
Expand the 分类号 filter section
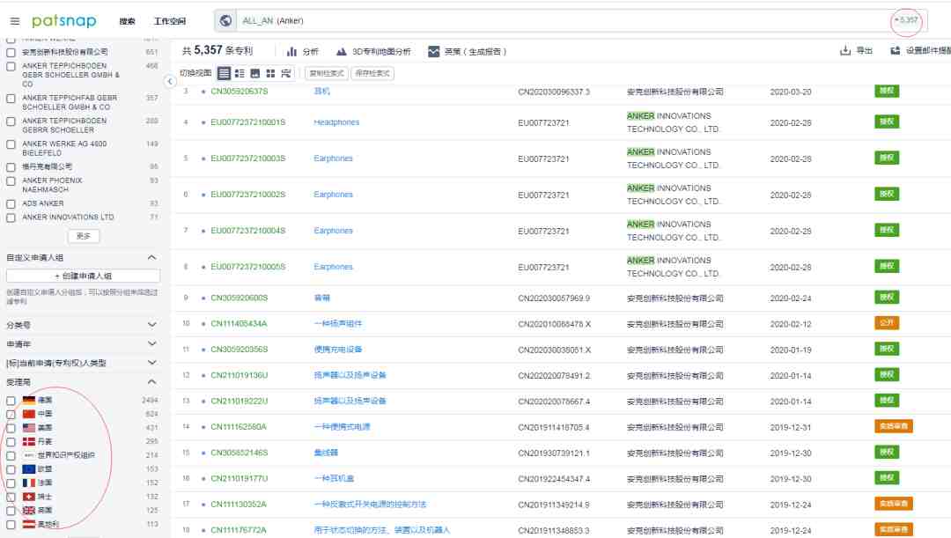151,325
